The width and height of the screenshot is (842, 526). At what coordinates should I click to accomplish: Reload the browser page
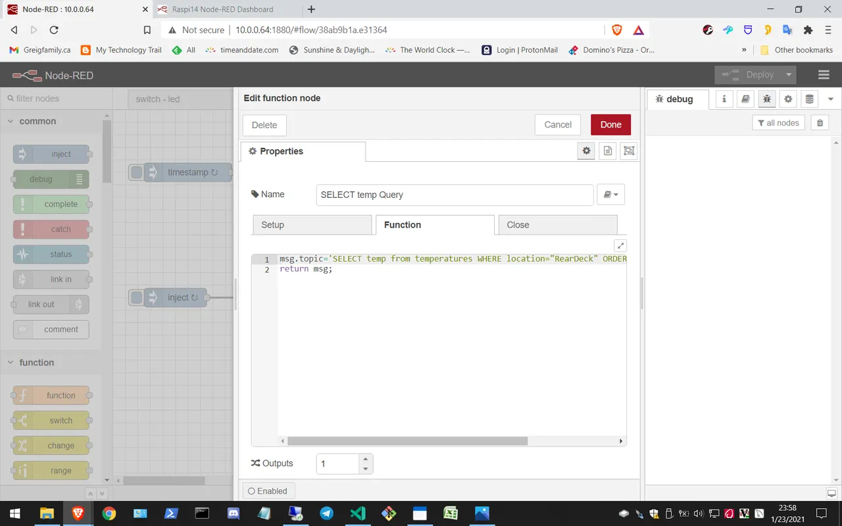click(x=54, y=30)
